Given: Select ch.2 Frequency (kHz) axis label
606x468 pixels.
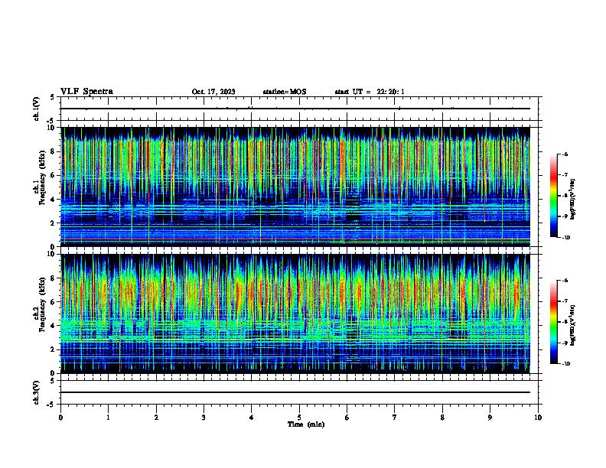Looking at the screenshot, I should point(39,304).
